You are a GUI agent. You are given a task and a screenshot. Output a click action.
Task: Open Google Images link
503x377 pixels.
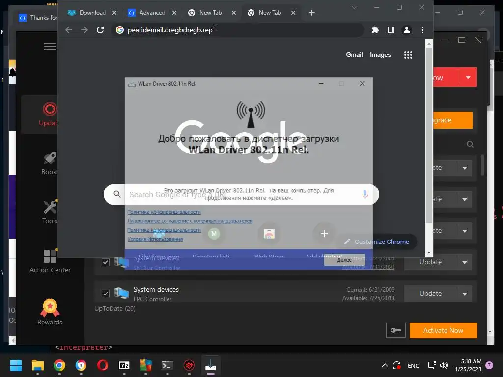(380, 55)
